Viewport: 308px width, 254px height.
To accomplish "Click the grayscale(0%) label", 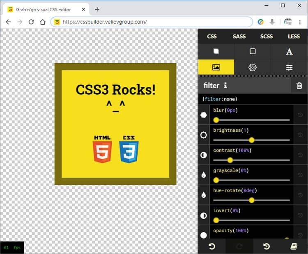I will tap(231, 170).
